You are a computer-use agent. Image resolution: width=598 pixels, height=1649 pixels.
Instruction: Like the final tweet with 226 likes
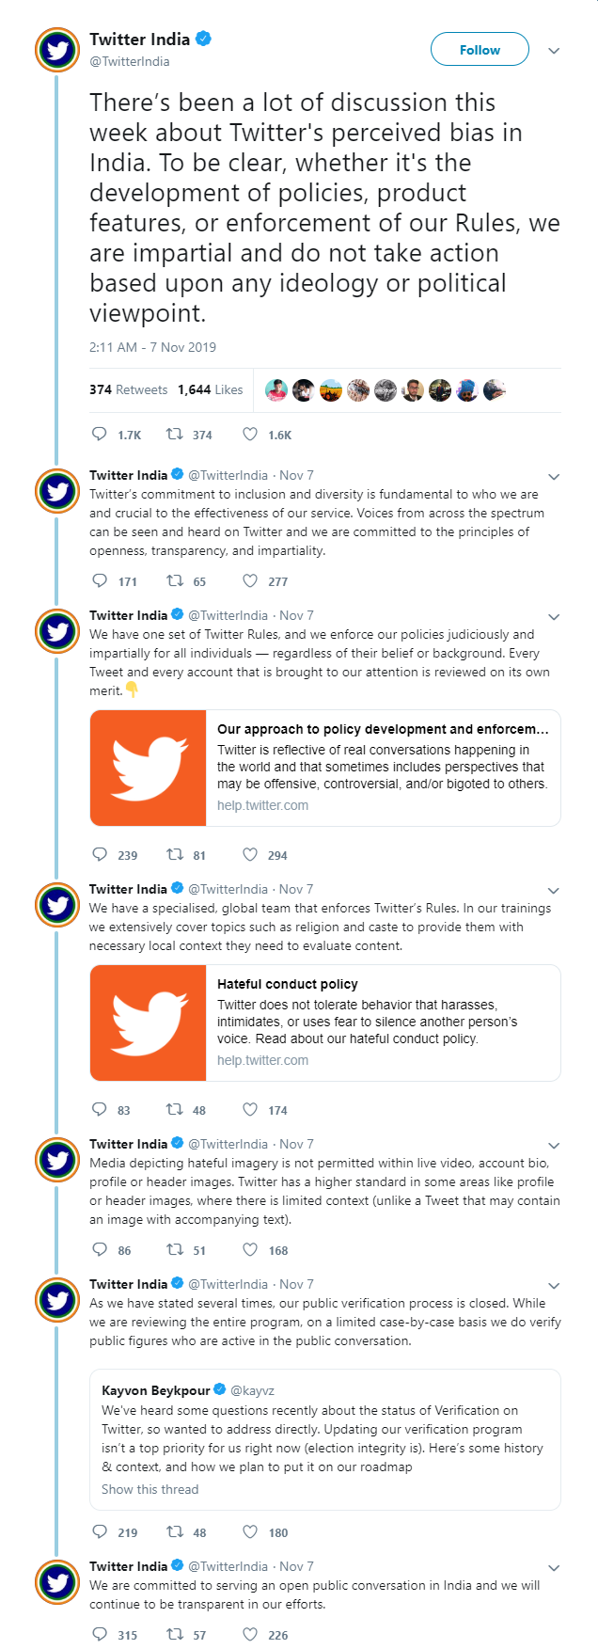(250, 1635)
